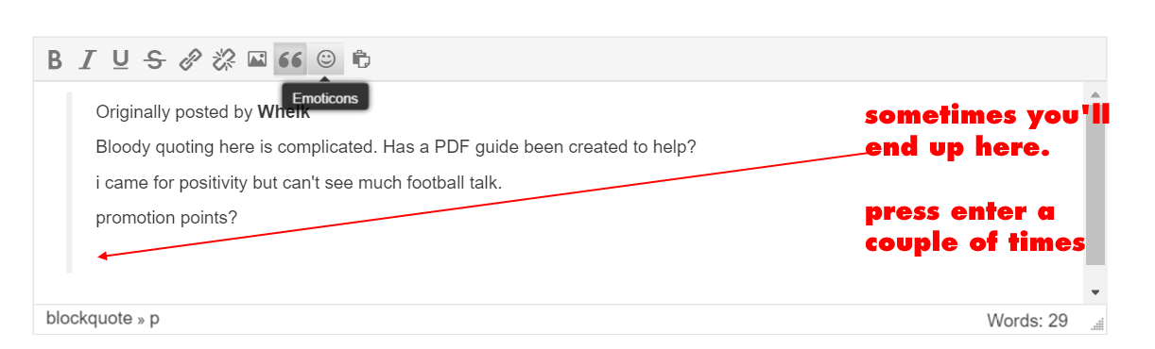Toggle the Underline formatting icon
This screenshot has width=1155, height=349.
[121, 60]
